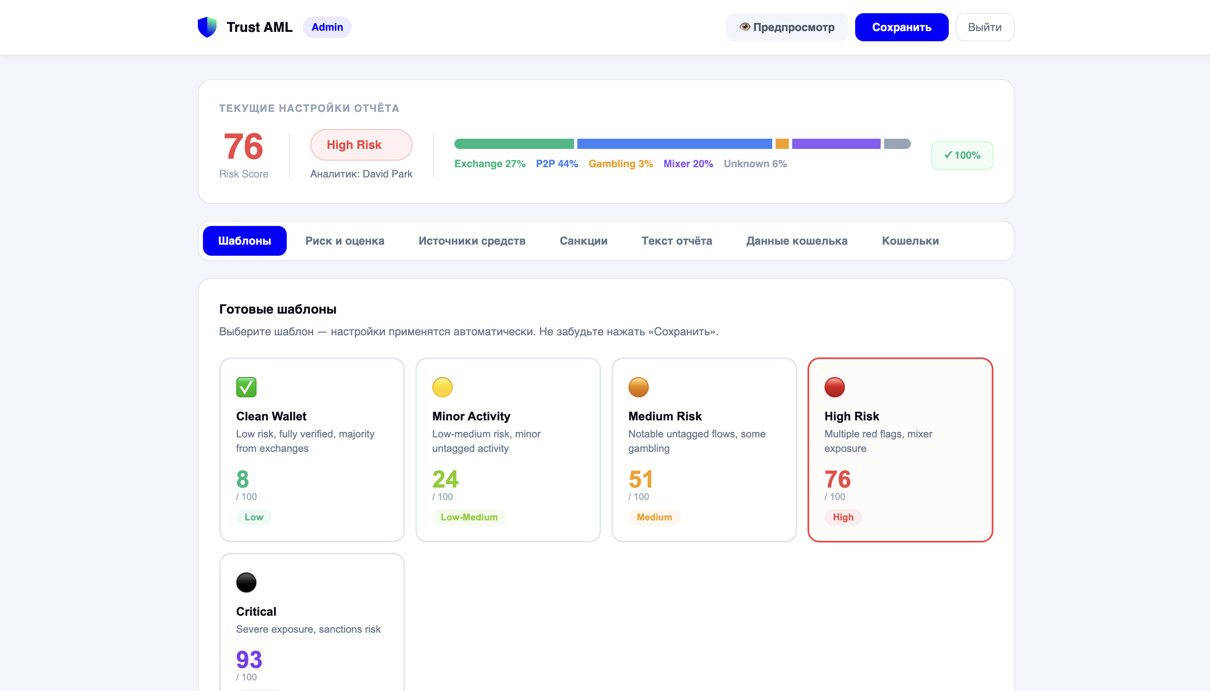Click the Medium Risk orange circle icon
Screen dimensions: 1210x691
tap(638, 387)
